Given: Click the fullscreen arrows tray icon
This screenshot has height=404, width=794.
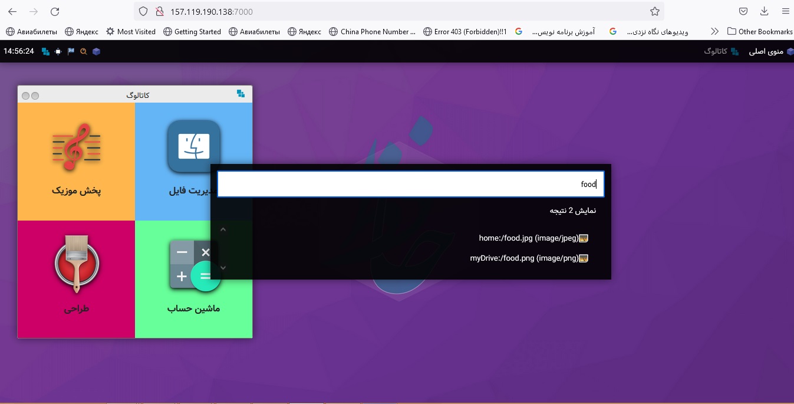Looking at the screenshot, I should click(x=58, y=52).
